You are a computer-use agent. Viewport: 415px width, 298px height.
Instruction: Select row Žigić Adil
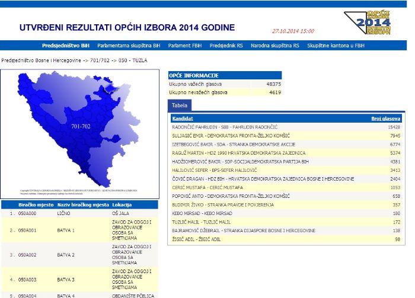[x=286, y=239]
